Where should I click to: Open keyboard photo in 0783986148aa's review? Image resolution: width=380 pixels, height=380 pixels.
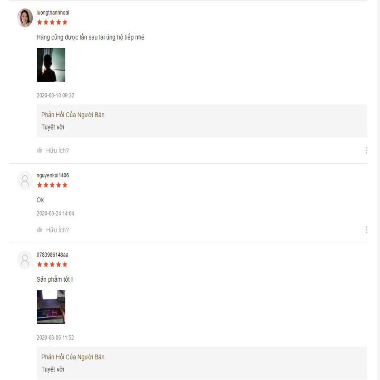[51, 307]
